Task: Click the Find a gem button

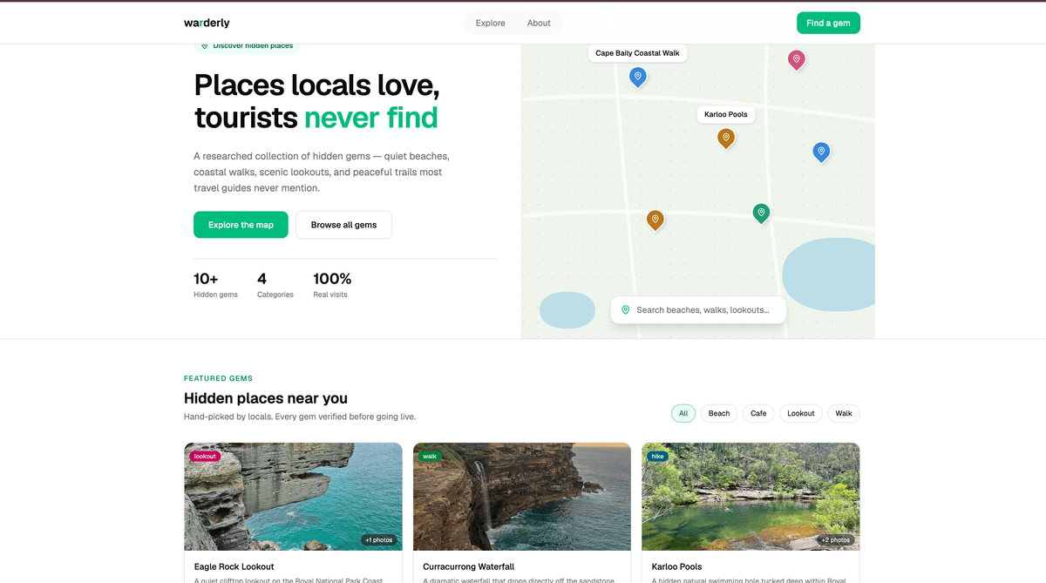Action: 828,24
